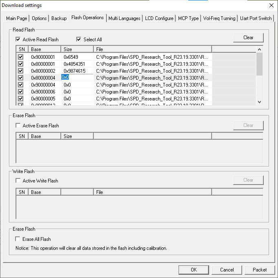This screenshot has height=278, width=278.
Task: Toggle the Select All checkbox
Action: (x=79, y=40)
